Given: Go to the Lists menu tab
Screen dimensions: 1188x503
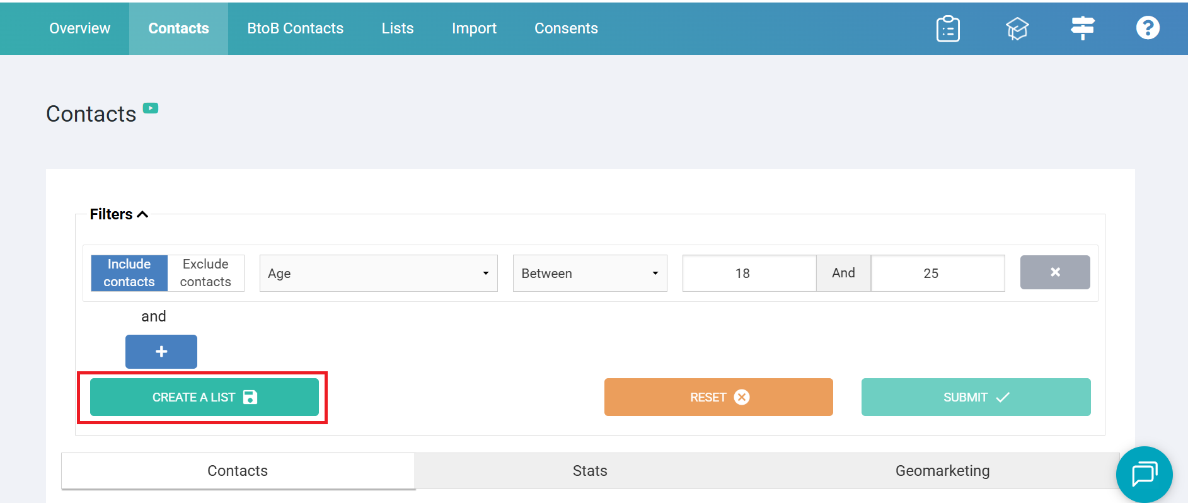Looking at the screenshot, I should pyautogui.click(x=398, y=28).
